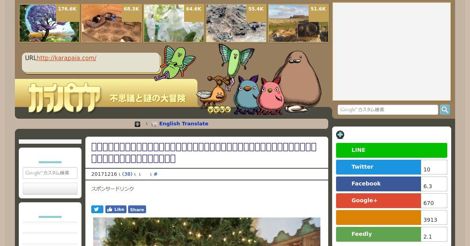Click the magnifier search button in header
The height and width of the screenshot is (246, 470).
pos(445,110)
